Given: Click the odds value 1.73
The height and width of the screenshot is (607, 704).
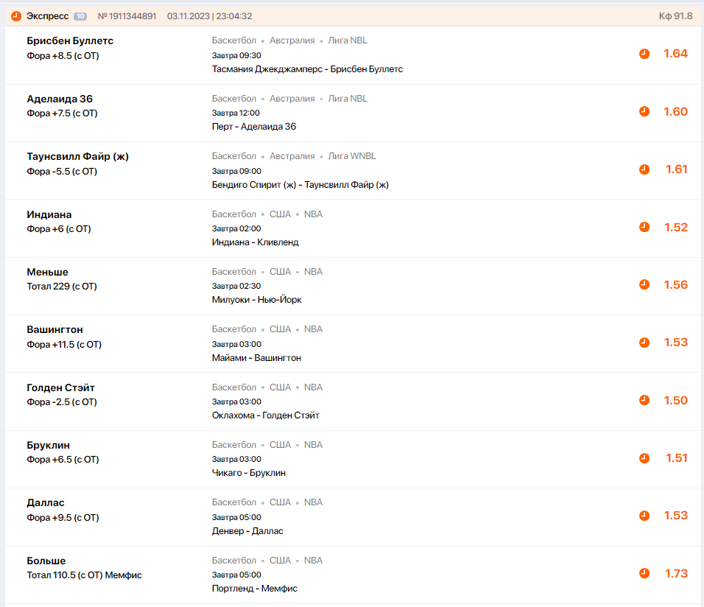Looking at the screenshot, I should pyautogui.click(x=676, y=574).
